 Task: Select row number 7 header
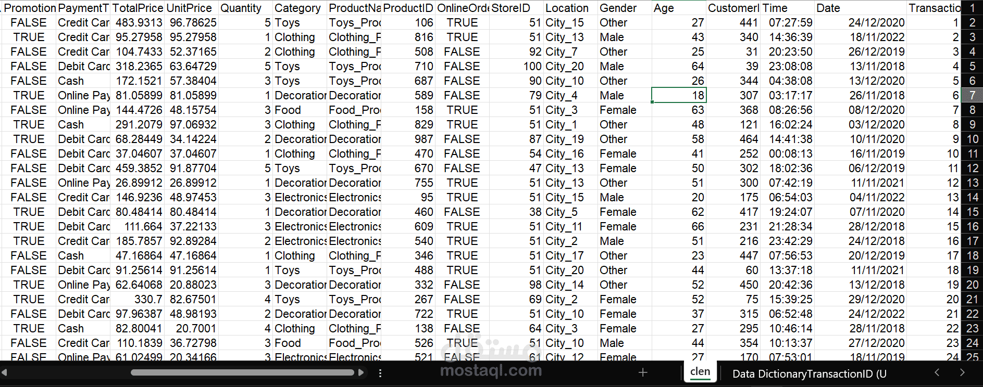pos(972,96)
